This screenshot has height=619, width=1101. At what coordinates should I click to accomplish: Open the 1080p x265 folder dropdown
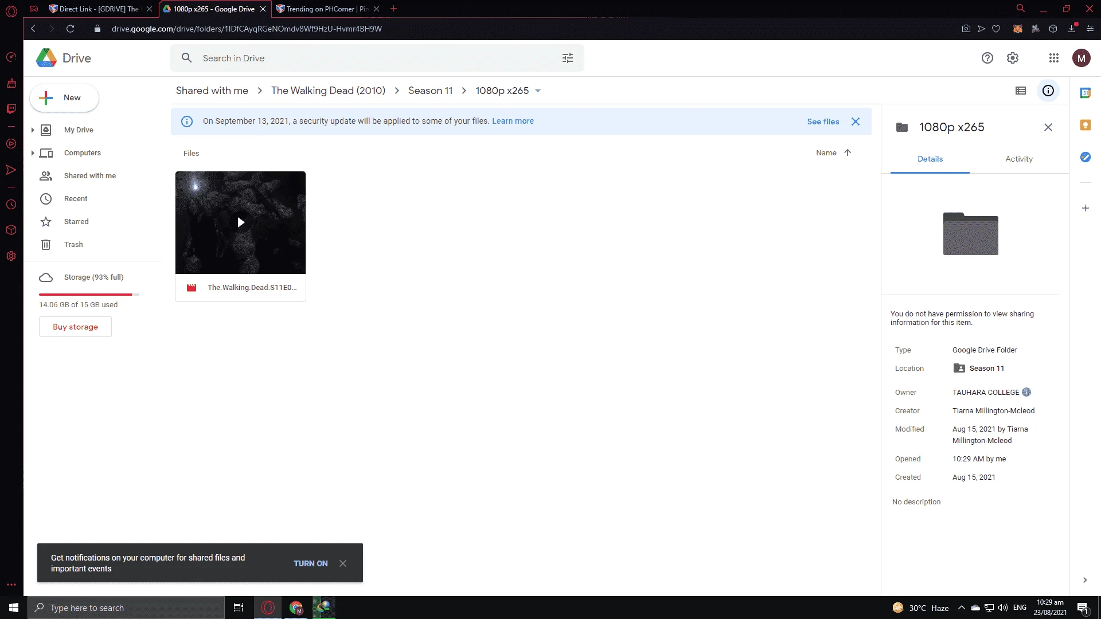tap(538, 91)
